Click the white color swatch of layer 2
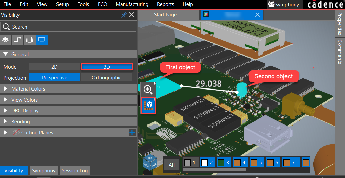Image resolution: width=345 pixels, height=178 pixels. coord(205,163)
